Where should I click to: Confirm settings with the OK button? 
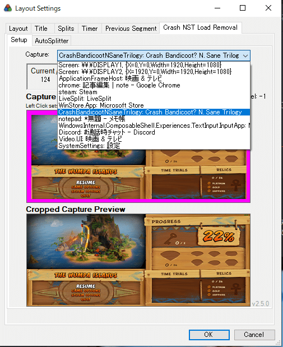click(x=209, y=335)
